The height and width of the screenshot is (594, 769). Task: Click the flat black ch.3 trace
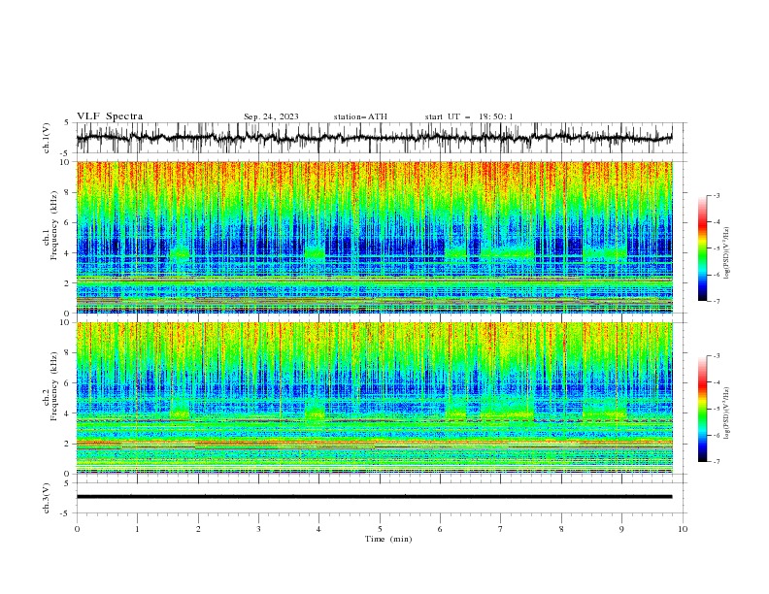point(374,497)
